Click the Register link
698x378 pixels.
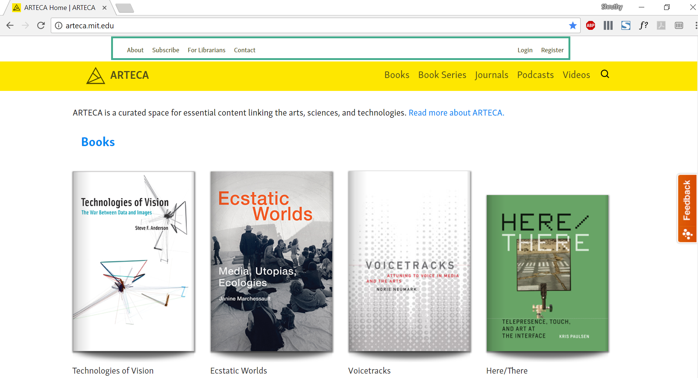552,50
